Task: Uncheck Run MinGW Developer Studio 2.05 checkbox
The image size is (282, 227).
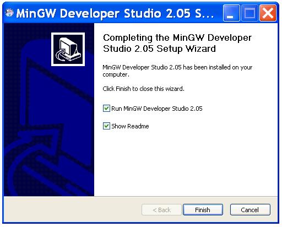Action: (106, 109)
